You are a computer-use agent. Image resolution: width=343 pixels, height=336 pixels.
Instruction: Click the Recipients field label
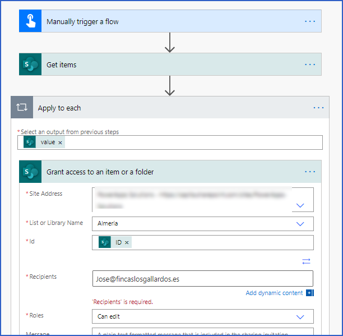(x=43, y=277)
